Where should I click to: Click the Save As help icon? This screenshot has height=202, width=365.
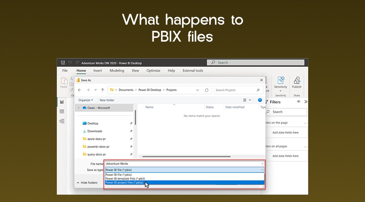tap(260, 100)
